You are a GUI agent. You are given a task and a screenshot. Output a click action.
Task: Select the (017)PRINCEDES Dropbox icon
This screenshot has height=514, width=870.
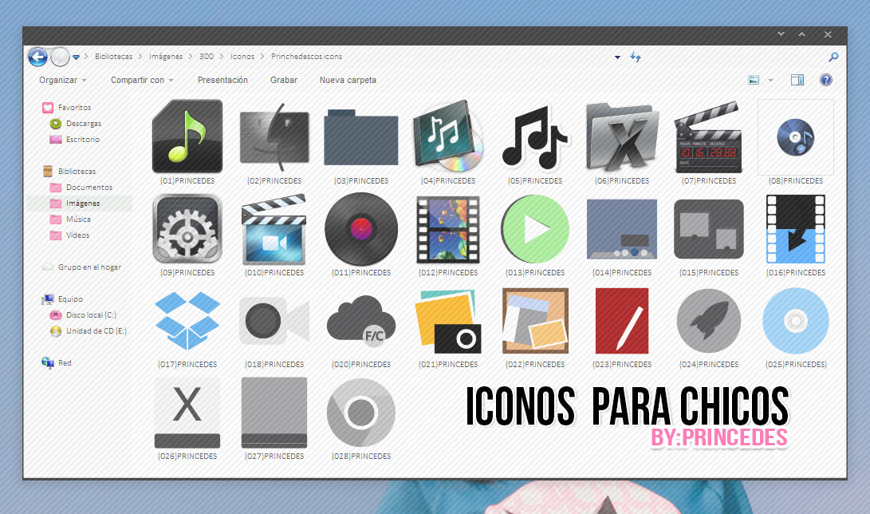[x=187, y=321]
